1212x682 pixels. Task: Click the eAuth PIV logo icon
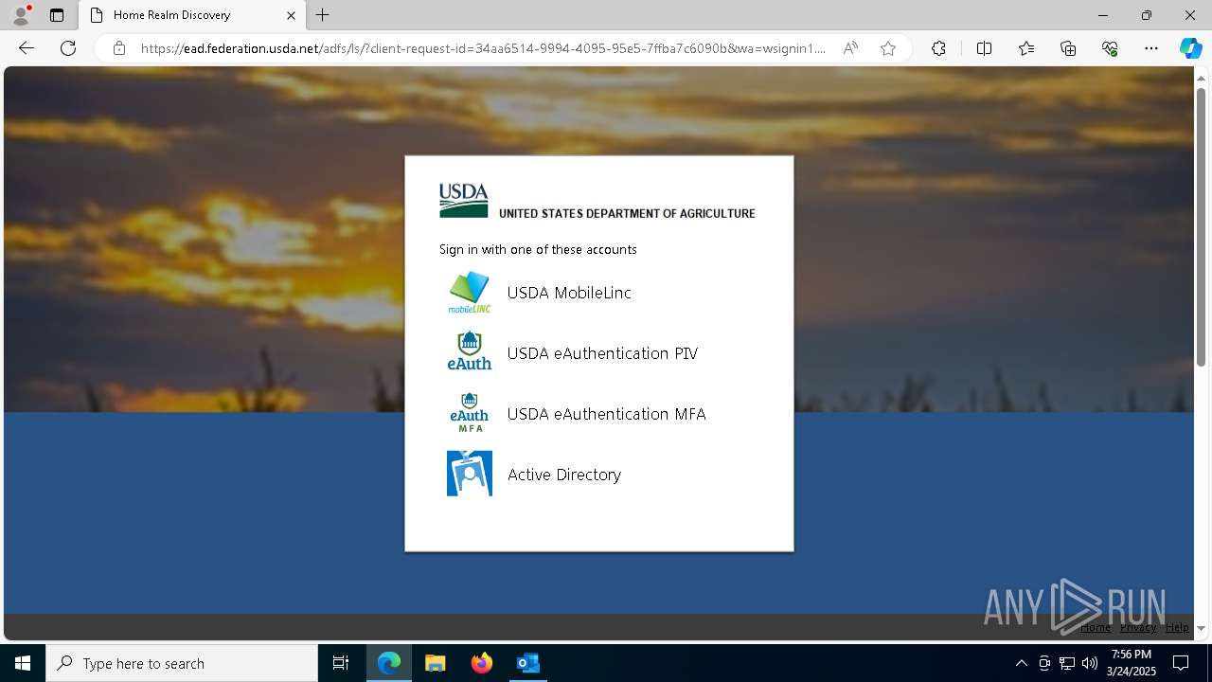469,352
